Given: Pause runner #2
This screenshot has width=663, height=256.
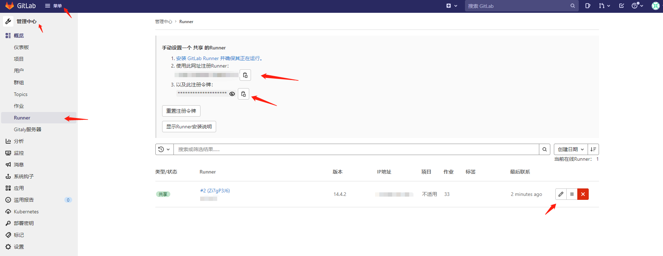Looking at the screenshot, I should tap(572, 194).
